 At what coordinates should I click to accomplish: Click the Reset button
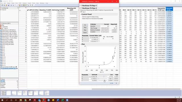(x=85, y=33)
